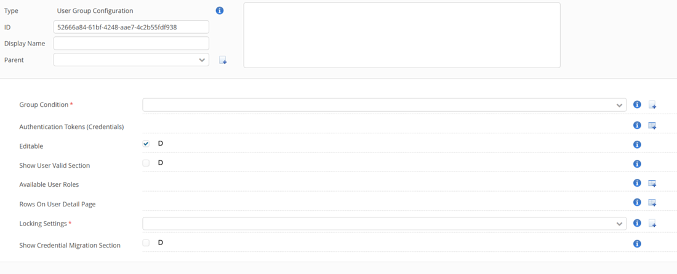
Task: Add a Rows On User Detail Page entry
Action: click(652, 203)
